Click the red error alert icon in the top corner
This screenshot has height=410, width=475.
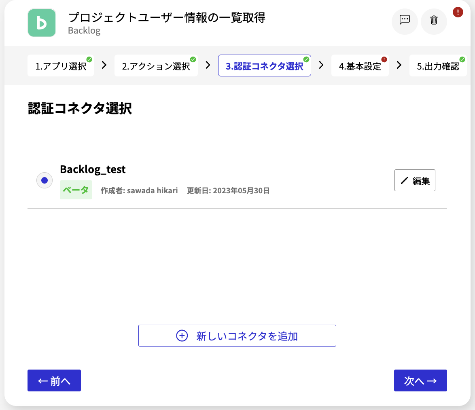click(458, 12)
